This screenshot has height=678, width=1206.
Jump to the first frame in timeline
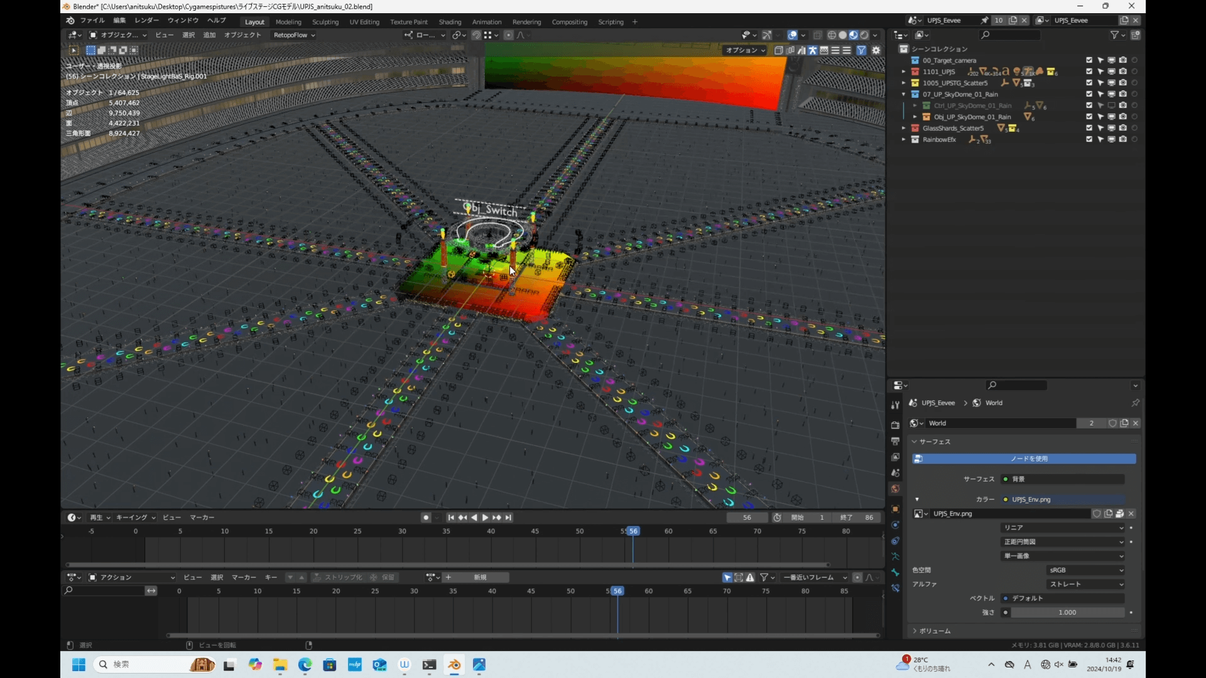point(451,517)
